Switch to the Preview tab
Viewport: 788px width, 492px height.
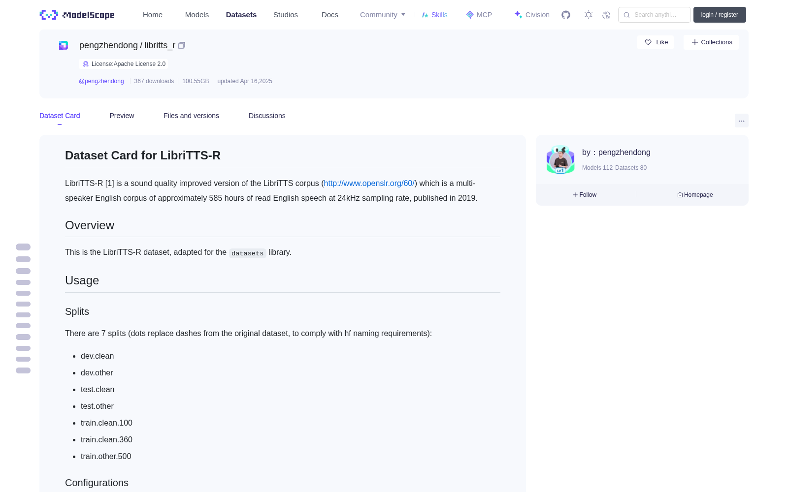pyautogui.click(x=122, y=116)
